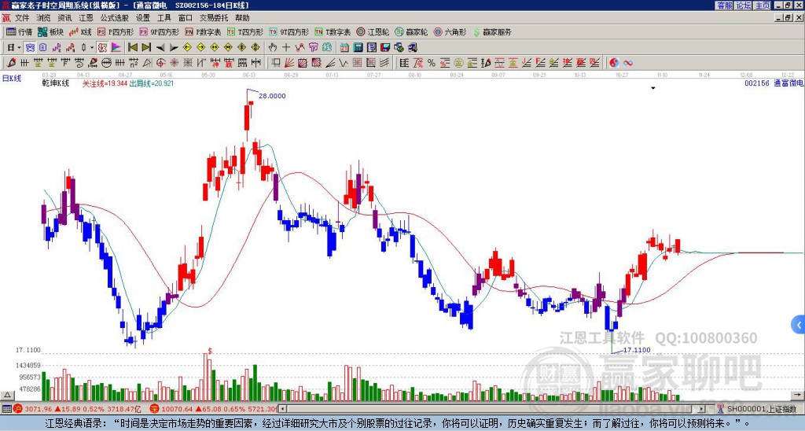The width and height of the screenshot is (805, 431).
Task: Open 赢家服务 with dollar icon
Action: tap(492, 31)
